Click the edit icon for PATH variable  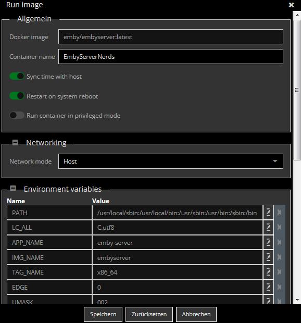[268, 213]
